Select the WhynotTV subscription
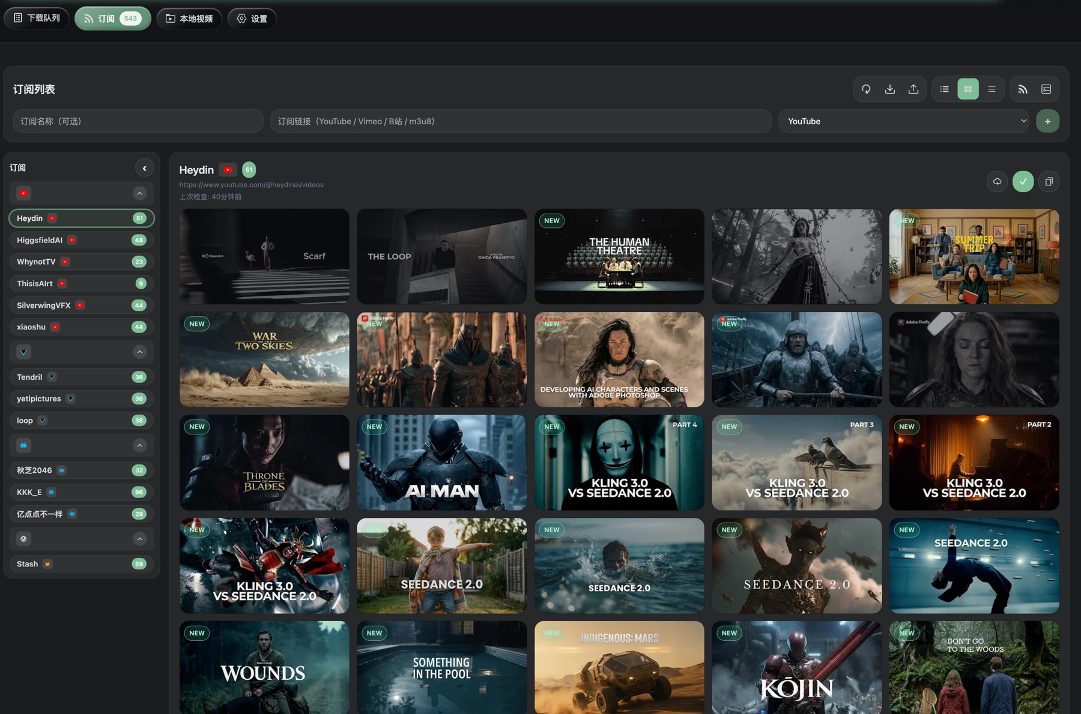Screen dimensions: 1081x714 pyautogui.click(x=82, y=262)
